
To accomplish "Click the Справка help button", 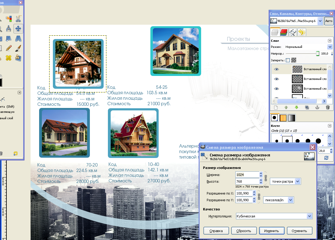I will pyautogui.click(x=216, y=231).
